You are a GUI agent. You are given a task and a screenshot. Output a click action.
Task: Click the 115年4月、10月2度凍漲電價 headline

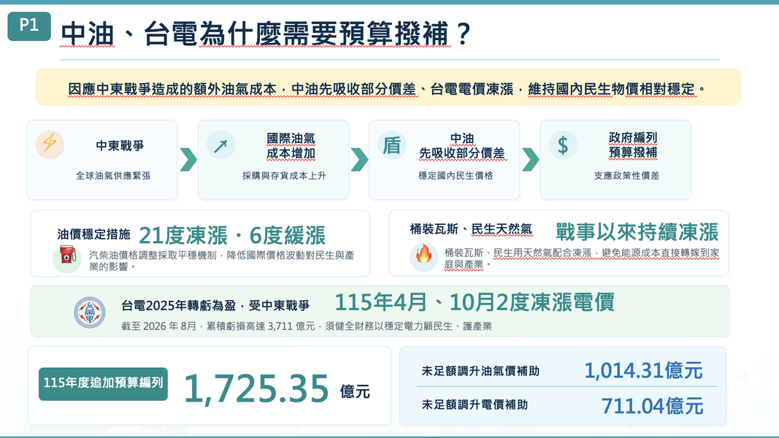pyautogui.click(x=475, y=302)
